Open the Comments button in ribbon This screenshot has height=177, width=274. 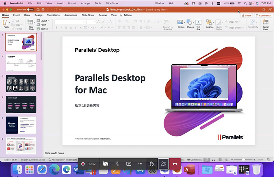[x=263, y=15]
